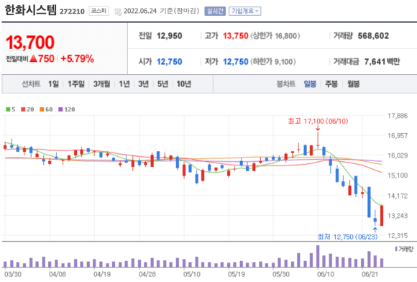417x282 pixels.
Task: Click the 04/19 date axis label
Action: click(102, 274)
